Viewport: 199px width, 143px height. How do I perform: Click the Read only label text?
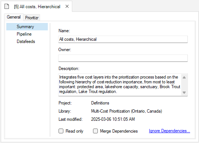(74, 131)
